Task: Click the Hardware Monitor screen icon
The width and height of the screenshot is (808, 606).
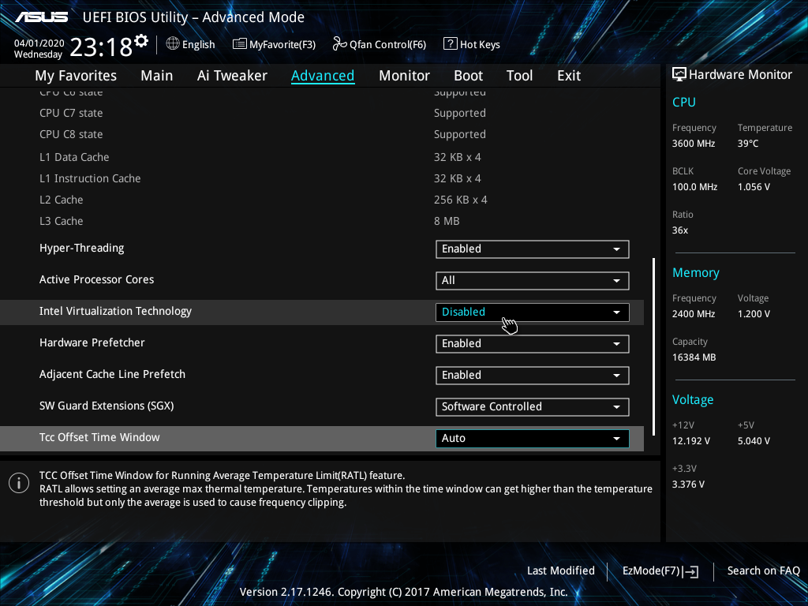Action: click(679, 75)
